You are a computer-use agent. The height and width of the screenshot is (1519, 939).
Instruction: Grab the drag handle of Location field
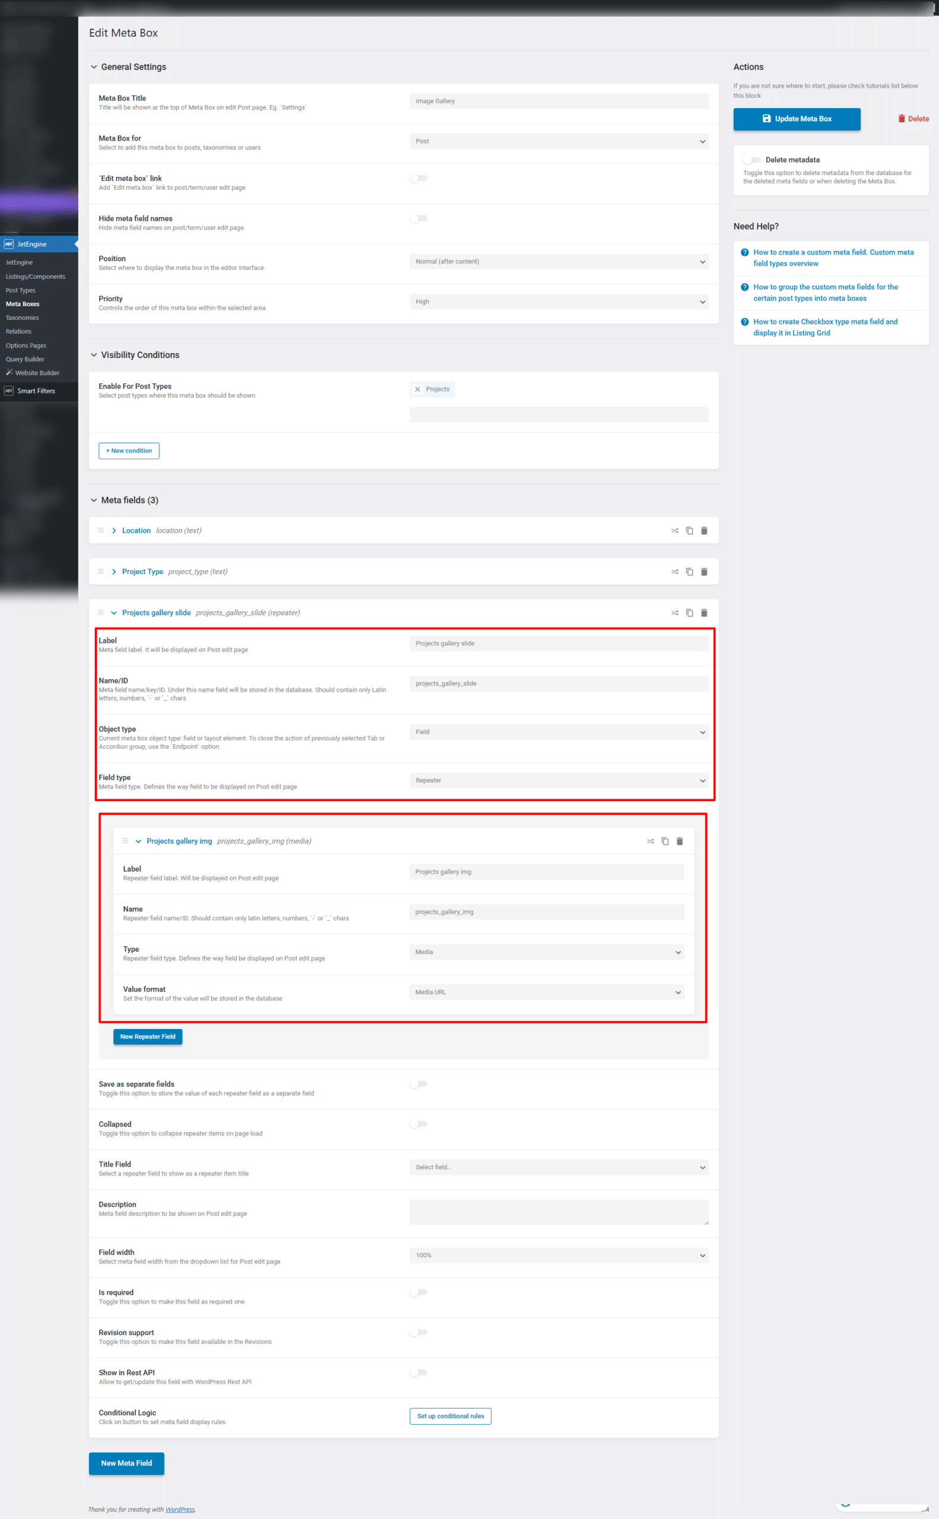101,530
